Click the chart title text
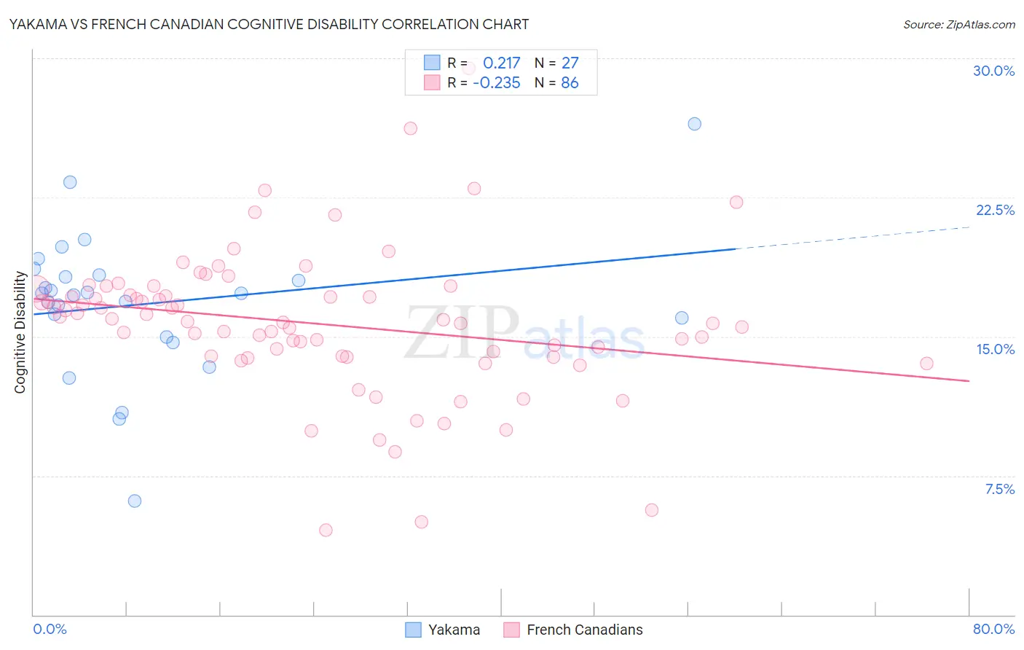Screen dimensions: 1024x650 (269, 24)
